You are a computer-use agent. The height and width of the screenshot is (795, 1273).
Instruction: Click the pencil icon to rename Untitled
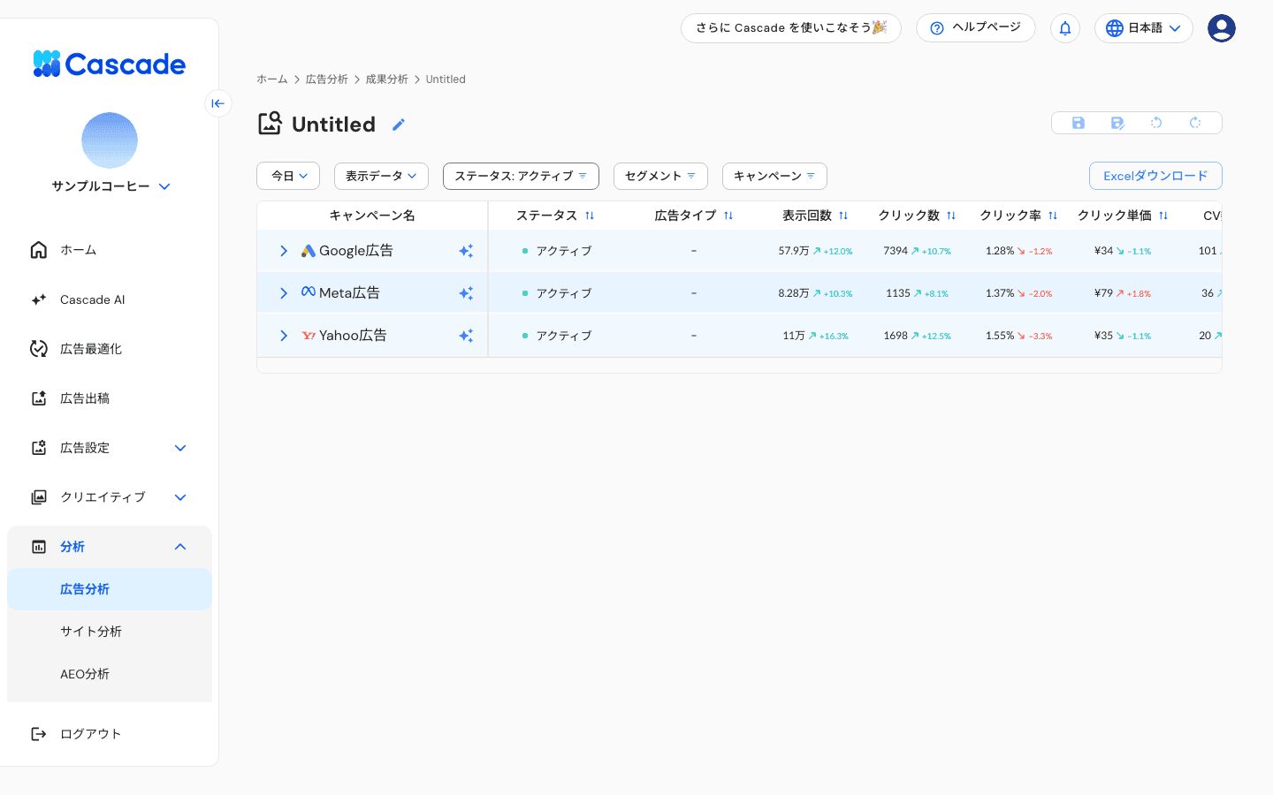pyautogui.click(x=399, y=125)
